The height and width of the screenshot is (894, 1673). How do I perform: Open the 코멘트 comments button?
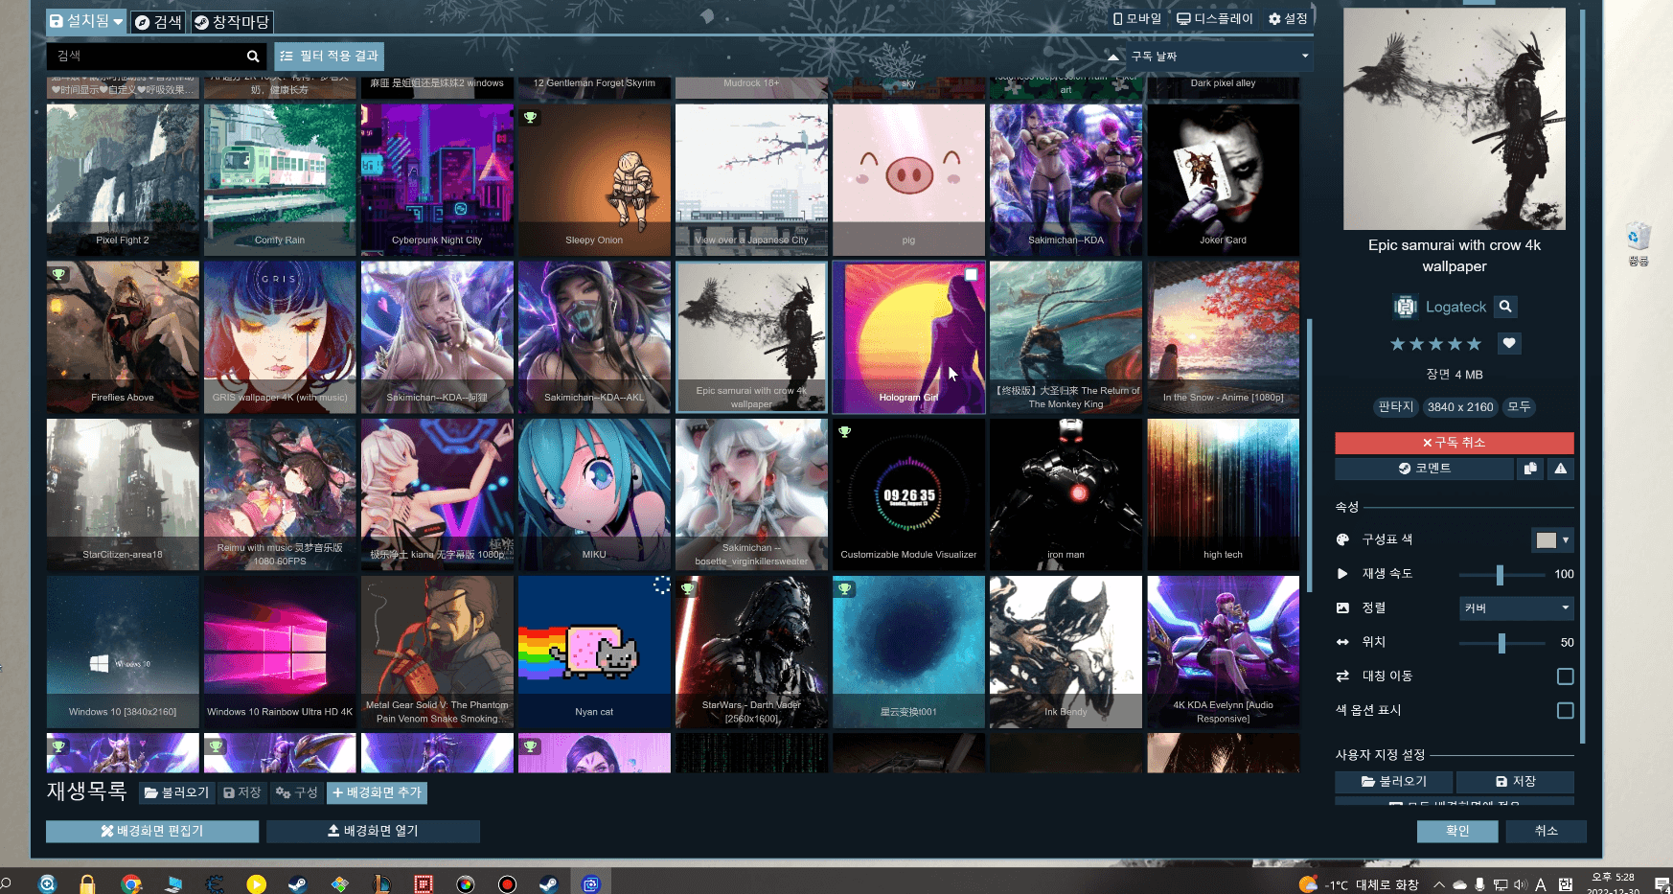pyautogui.click(x=1424, y=469)
